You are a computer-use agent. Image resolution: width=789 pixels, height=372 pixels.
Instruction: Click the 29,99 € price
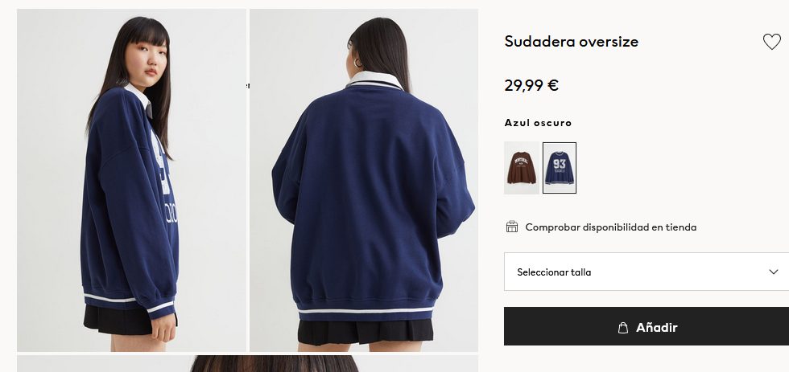(531, 85)
